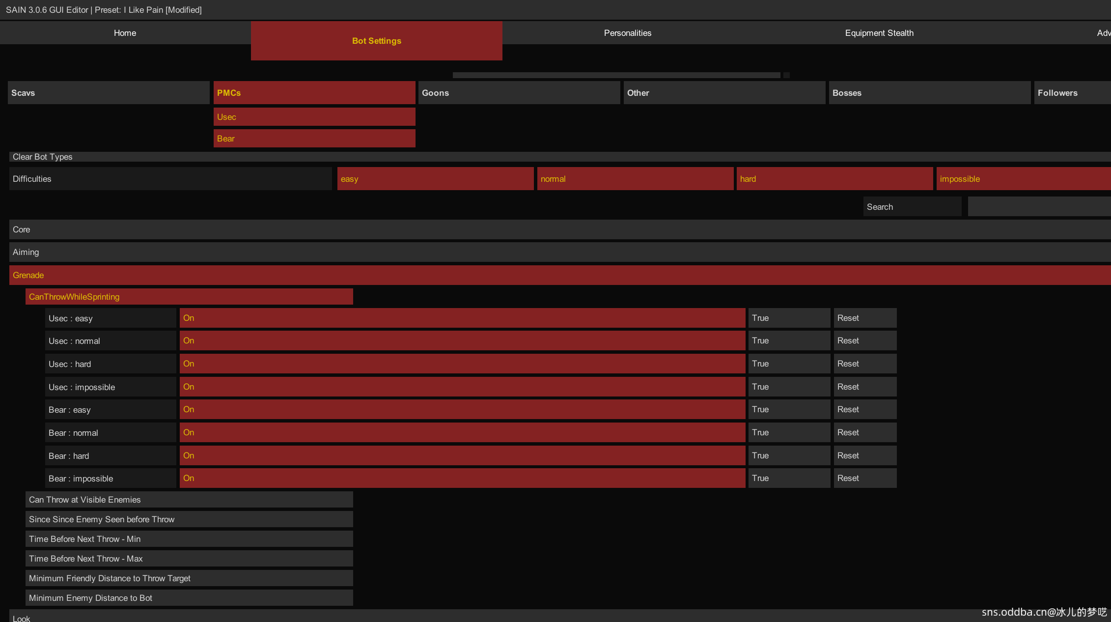Click the Clear Bot Types button
The width and height of the screenshot is (1111, 622).
(559, 157)
